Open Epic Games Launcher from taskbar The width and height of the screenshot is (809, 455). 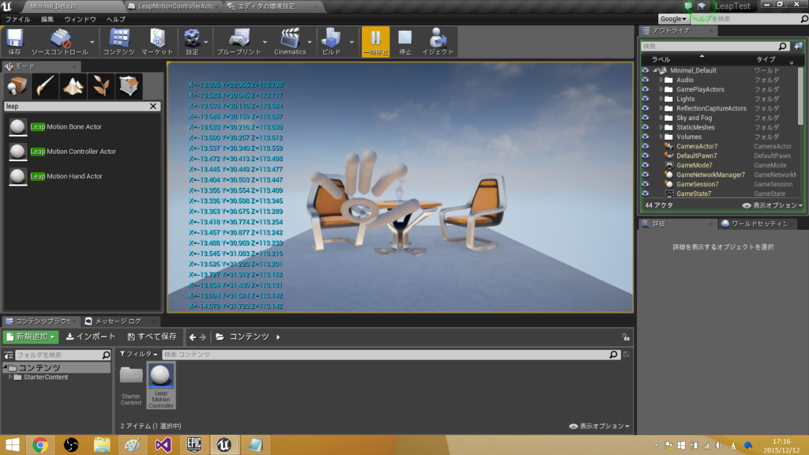tap(194, 444)
